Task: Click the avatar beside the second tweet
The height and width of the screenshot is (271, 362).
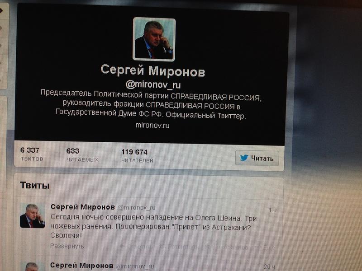Action: pyautogui.click(x=32, y=266)
